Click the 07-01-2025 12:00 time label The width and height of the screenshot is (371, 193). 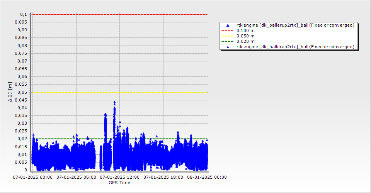(x=119, y=177)
